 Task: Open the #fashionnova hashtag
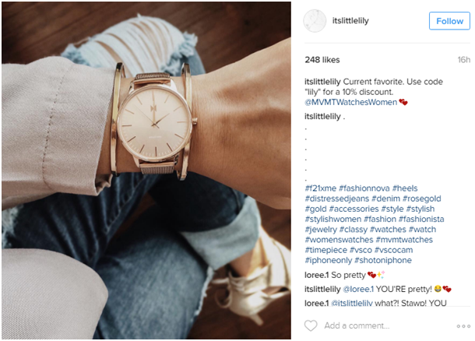[364, 188]
